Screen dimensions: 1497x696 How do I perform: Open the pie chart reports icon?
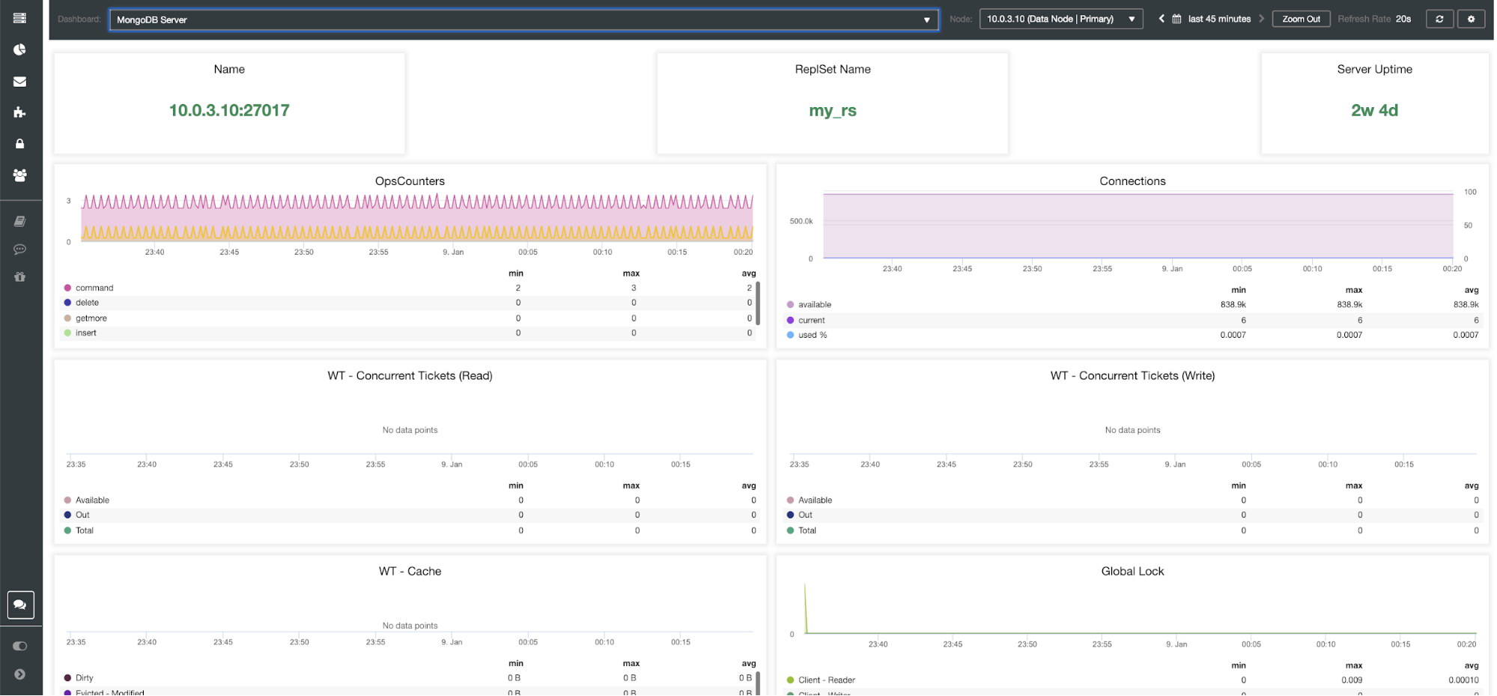point(20,49)
